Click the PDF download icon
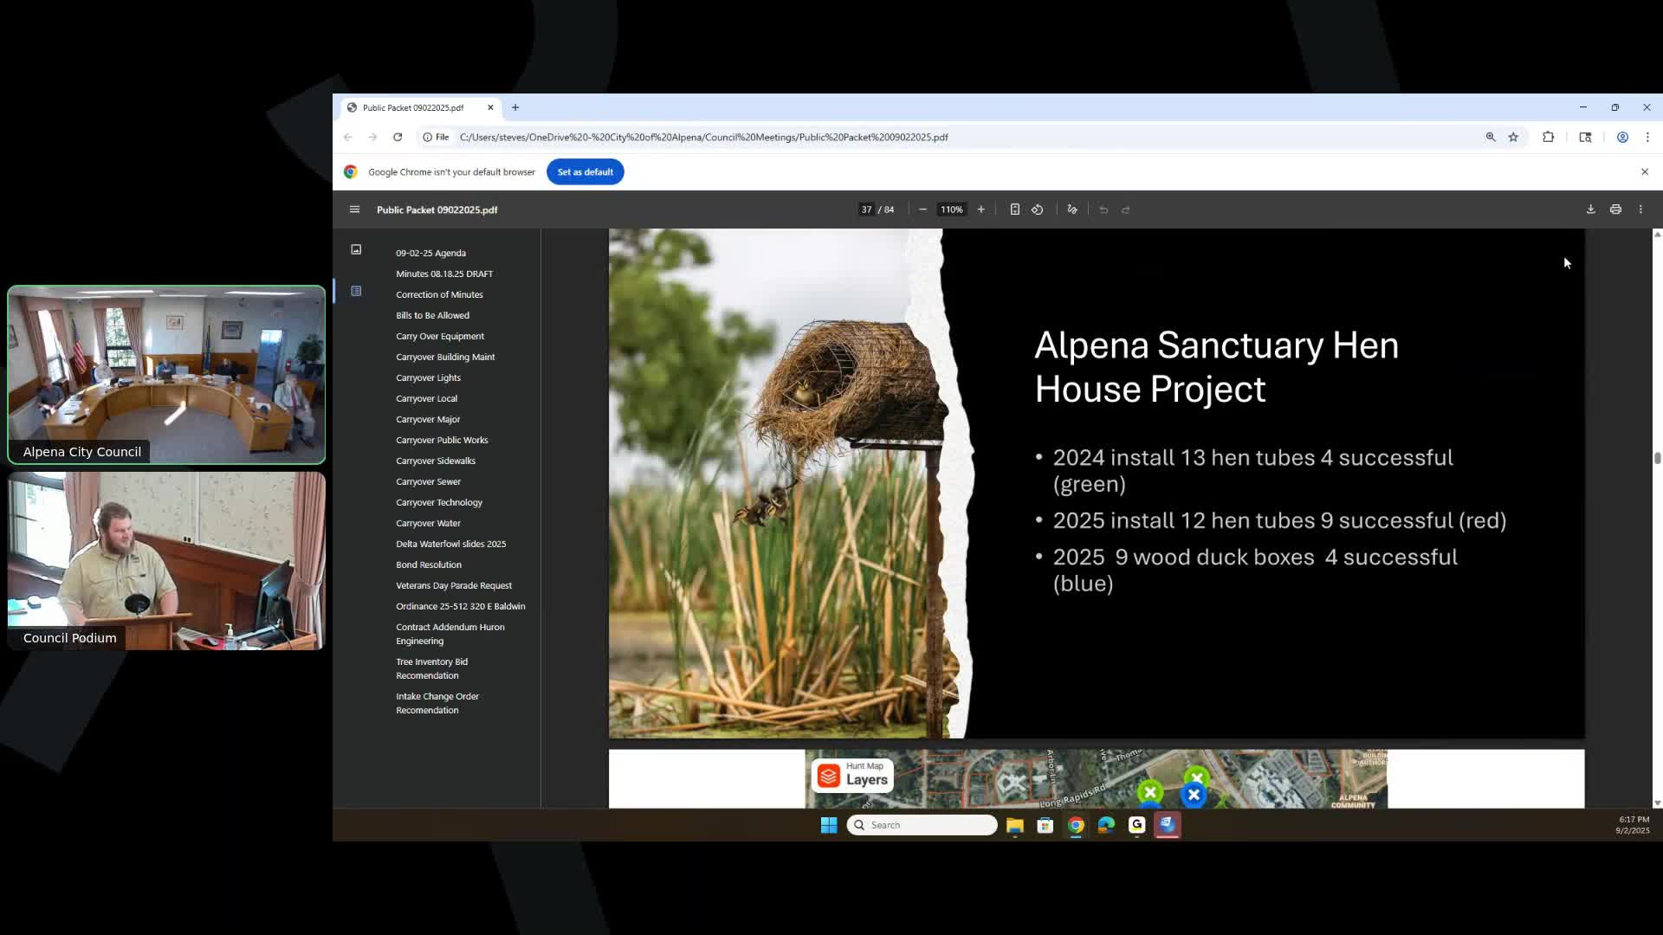 [1590, 210]
